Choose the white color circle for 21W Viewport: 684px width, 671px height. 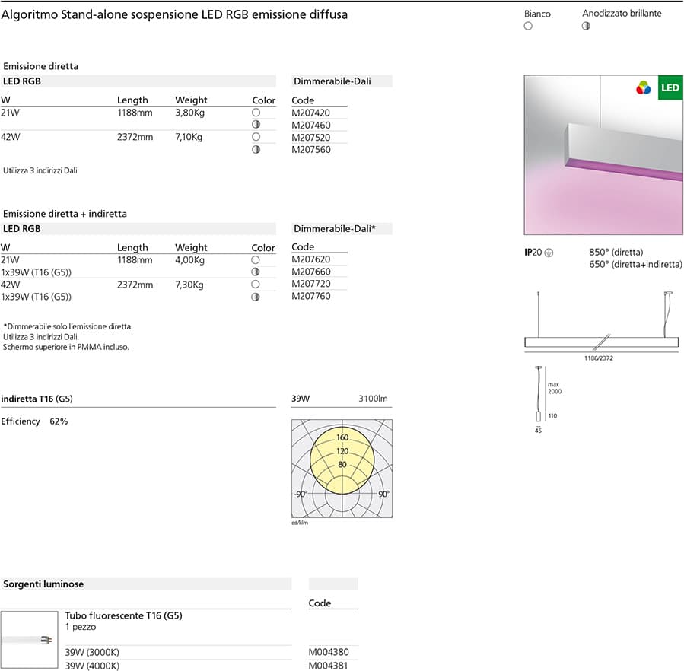tap(256, 110)
